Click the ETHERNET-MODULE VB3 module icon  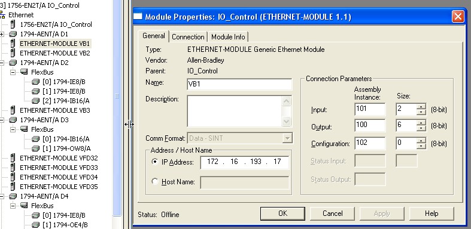click(x=13, y=110)
